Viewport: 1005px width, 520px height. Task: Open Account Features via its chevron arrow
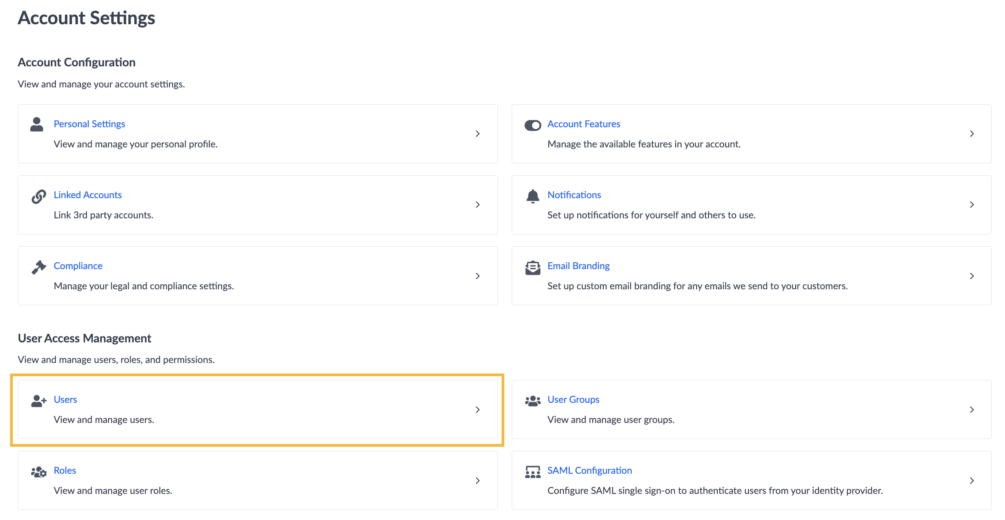pyautogui.click(x=972, y=134)
